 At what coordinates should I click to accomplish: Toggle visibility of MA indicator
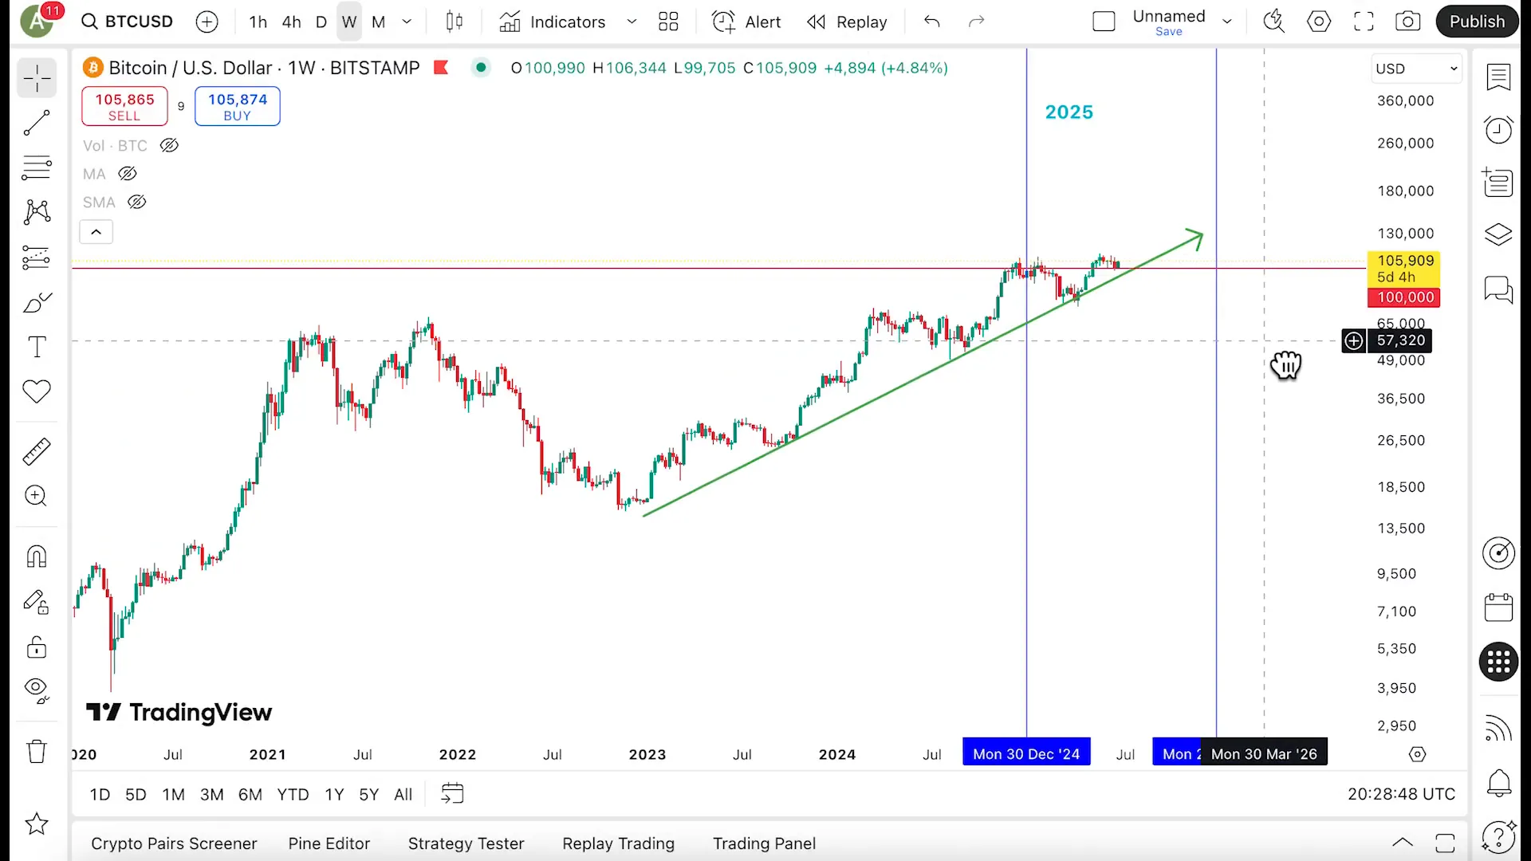pyautogui.click(x=128, y=174)
